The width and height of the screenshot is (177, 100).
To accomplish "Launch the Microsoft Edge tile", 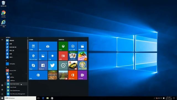I will click(x=33, y=56).
